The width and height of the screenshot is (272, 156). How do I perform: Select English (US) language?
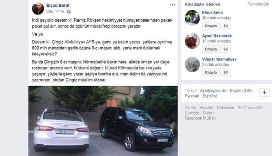coord(241,91)
